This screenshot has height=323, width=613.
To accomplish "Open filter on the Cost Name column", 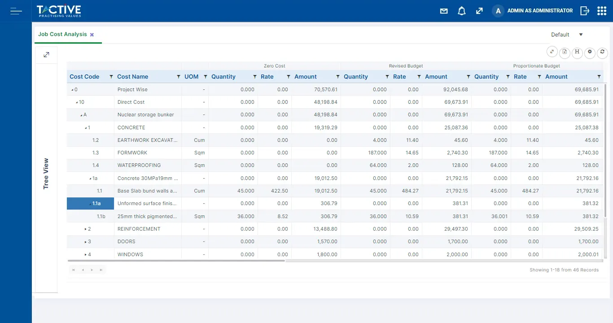I will (179, 77).
